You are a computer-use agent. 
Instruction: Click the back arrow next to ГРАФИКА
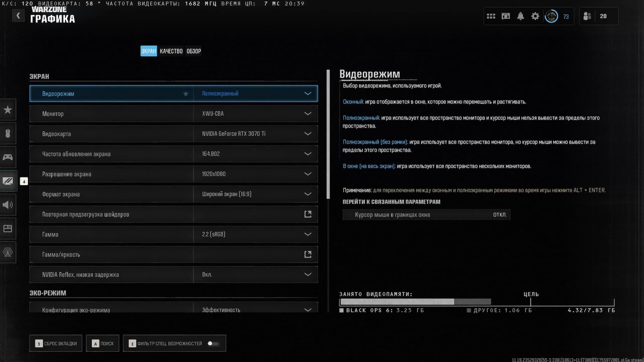click(18, 16)
